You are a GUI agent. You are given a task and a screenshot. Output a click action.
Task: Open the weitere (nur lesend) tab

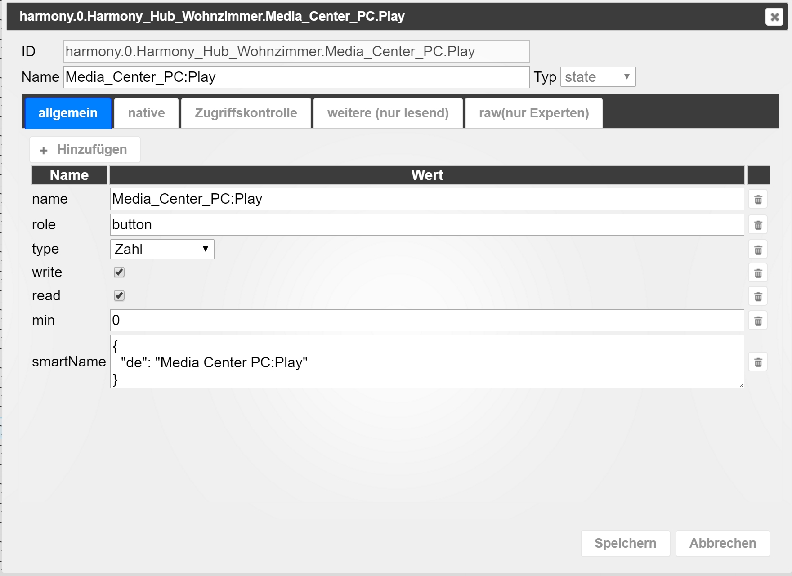tap(388, 113)
